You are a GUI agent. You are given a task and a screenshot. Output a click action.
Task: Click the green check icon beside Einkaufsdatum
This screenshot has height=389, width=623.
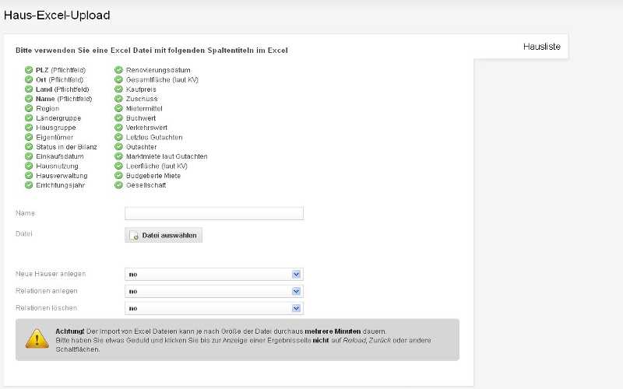point(29,156)
